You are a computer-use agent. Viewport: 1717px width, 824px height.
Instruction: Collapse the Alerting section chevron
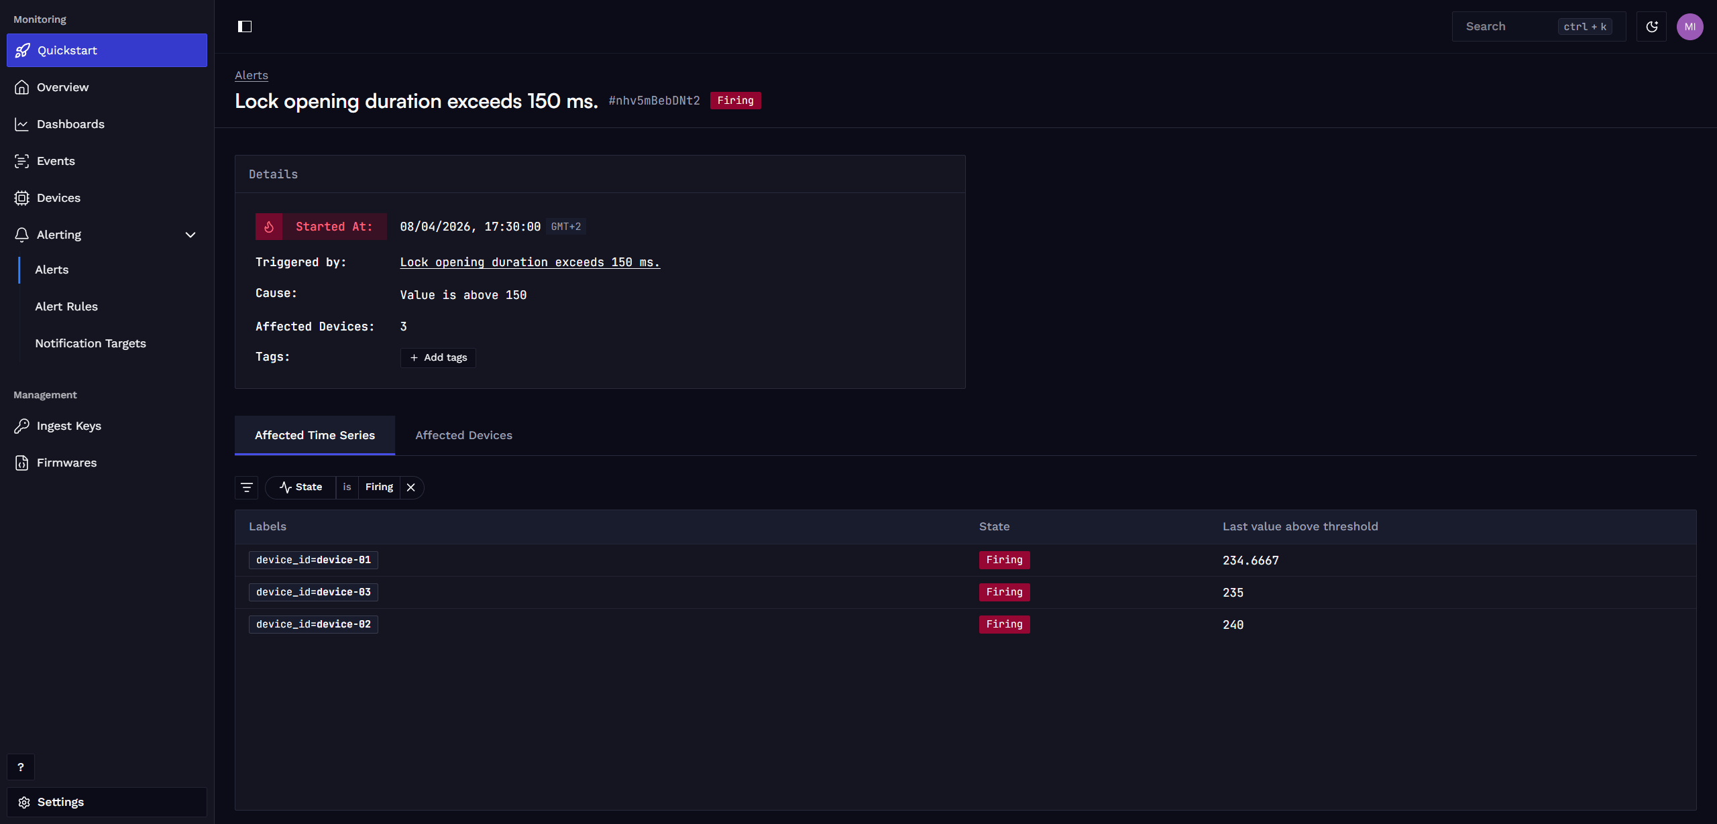(x=190, y=235)
